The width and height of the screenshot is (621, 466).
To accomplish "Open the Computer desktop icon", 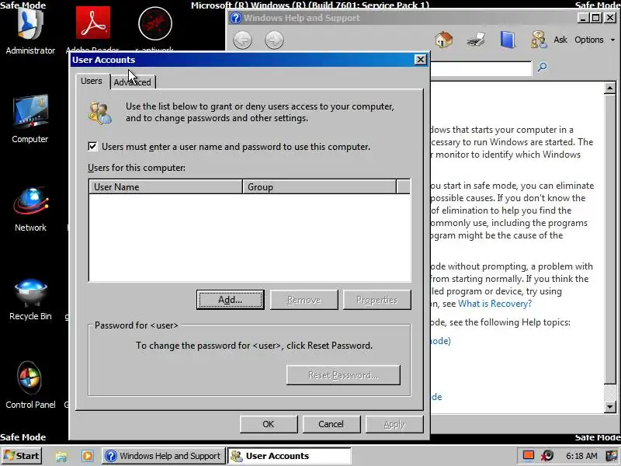I will pos(30,118).
